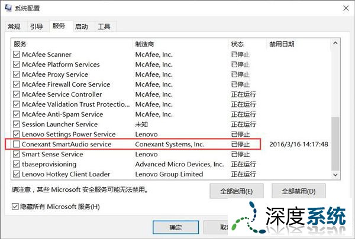This screenshot has height=239, width=355.
Task: Toggle McAfee Proxy Service checkbox
Action: (17, 74)
